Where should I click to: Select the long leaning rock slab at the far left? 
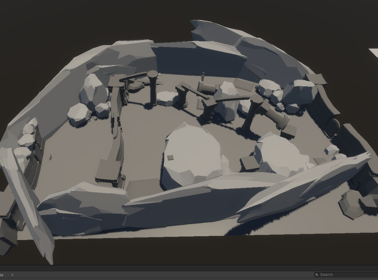click(26, 205)
